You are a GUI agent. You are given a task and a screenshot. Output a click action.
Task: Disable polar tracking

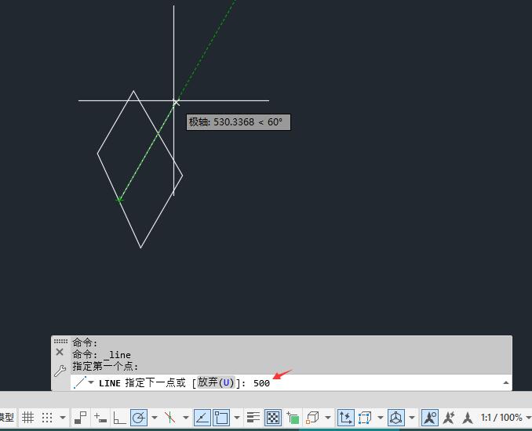(x=139, y=418)
